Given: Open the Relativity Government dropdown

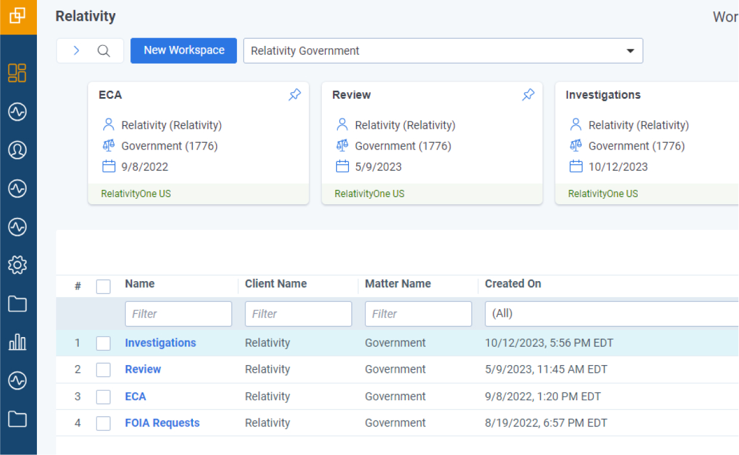Looking at the screenshot, I should pyautogui.click(x=443, y=51).
